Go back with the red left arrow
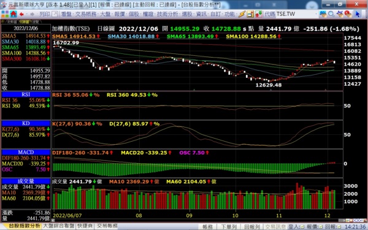Viewport: 368px width, 230px height. click(22, 14)
